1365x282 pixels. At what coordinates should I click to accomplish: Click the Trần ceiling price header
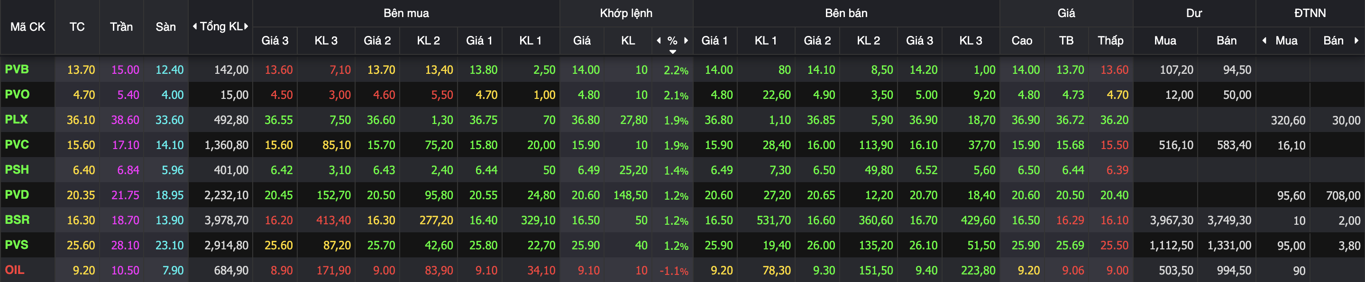coord(121,26)
